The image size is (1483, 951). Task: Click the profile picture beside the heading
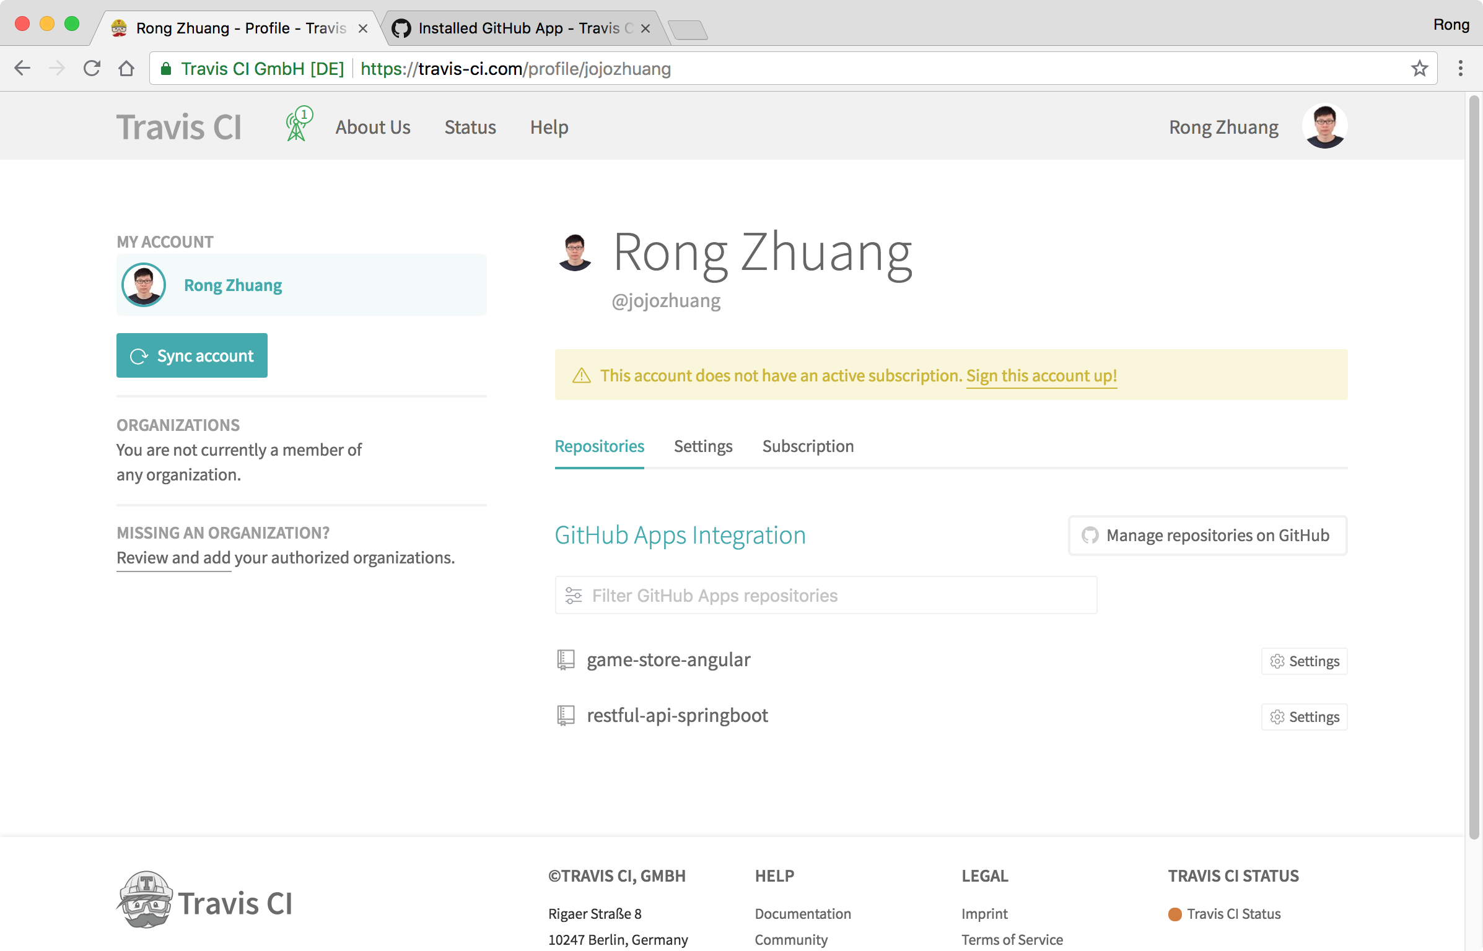click(575, 252)
